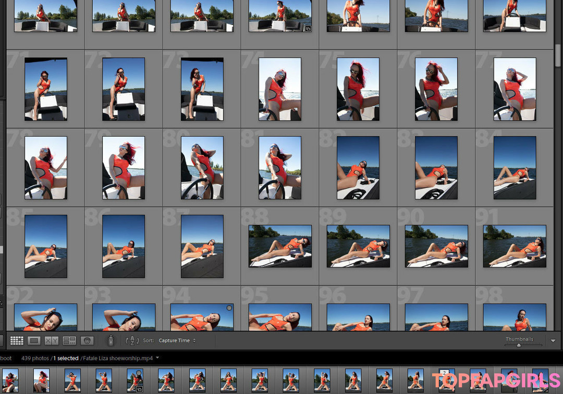Open toolbar content options arrow
Viewport: 563px width, 394px height.
pyautogui.click(x=553, y=341)
